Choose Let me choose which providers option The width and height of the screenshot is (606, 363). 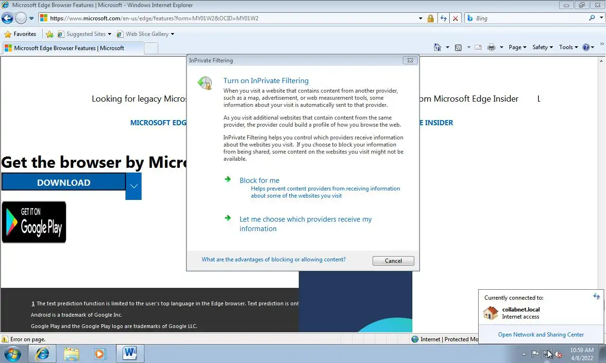click(305, 224)
